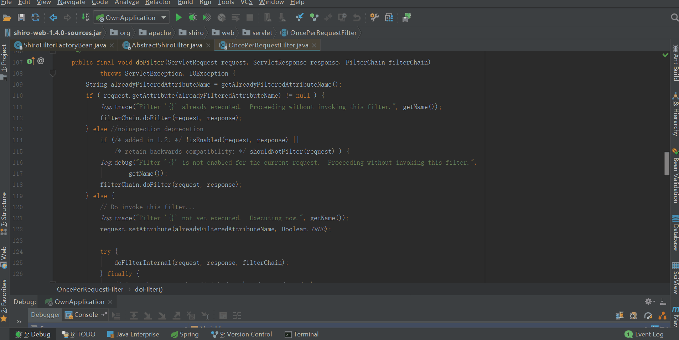Open the Build project icon

point(85,17)
